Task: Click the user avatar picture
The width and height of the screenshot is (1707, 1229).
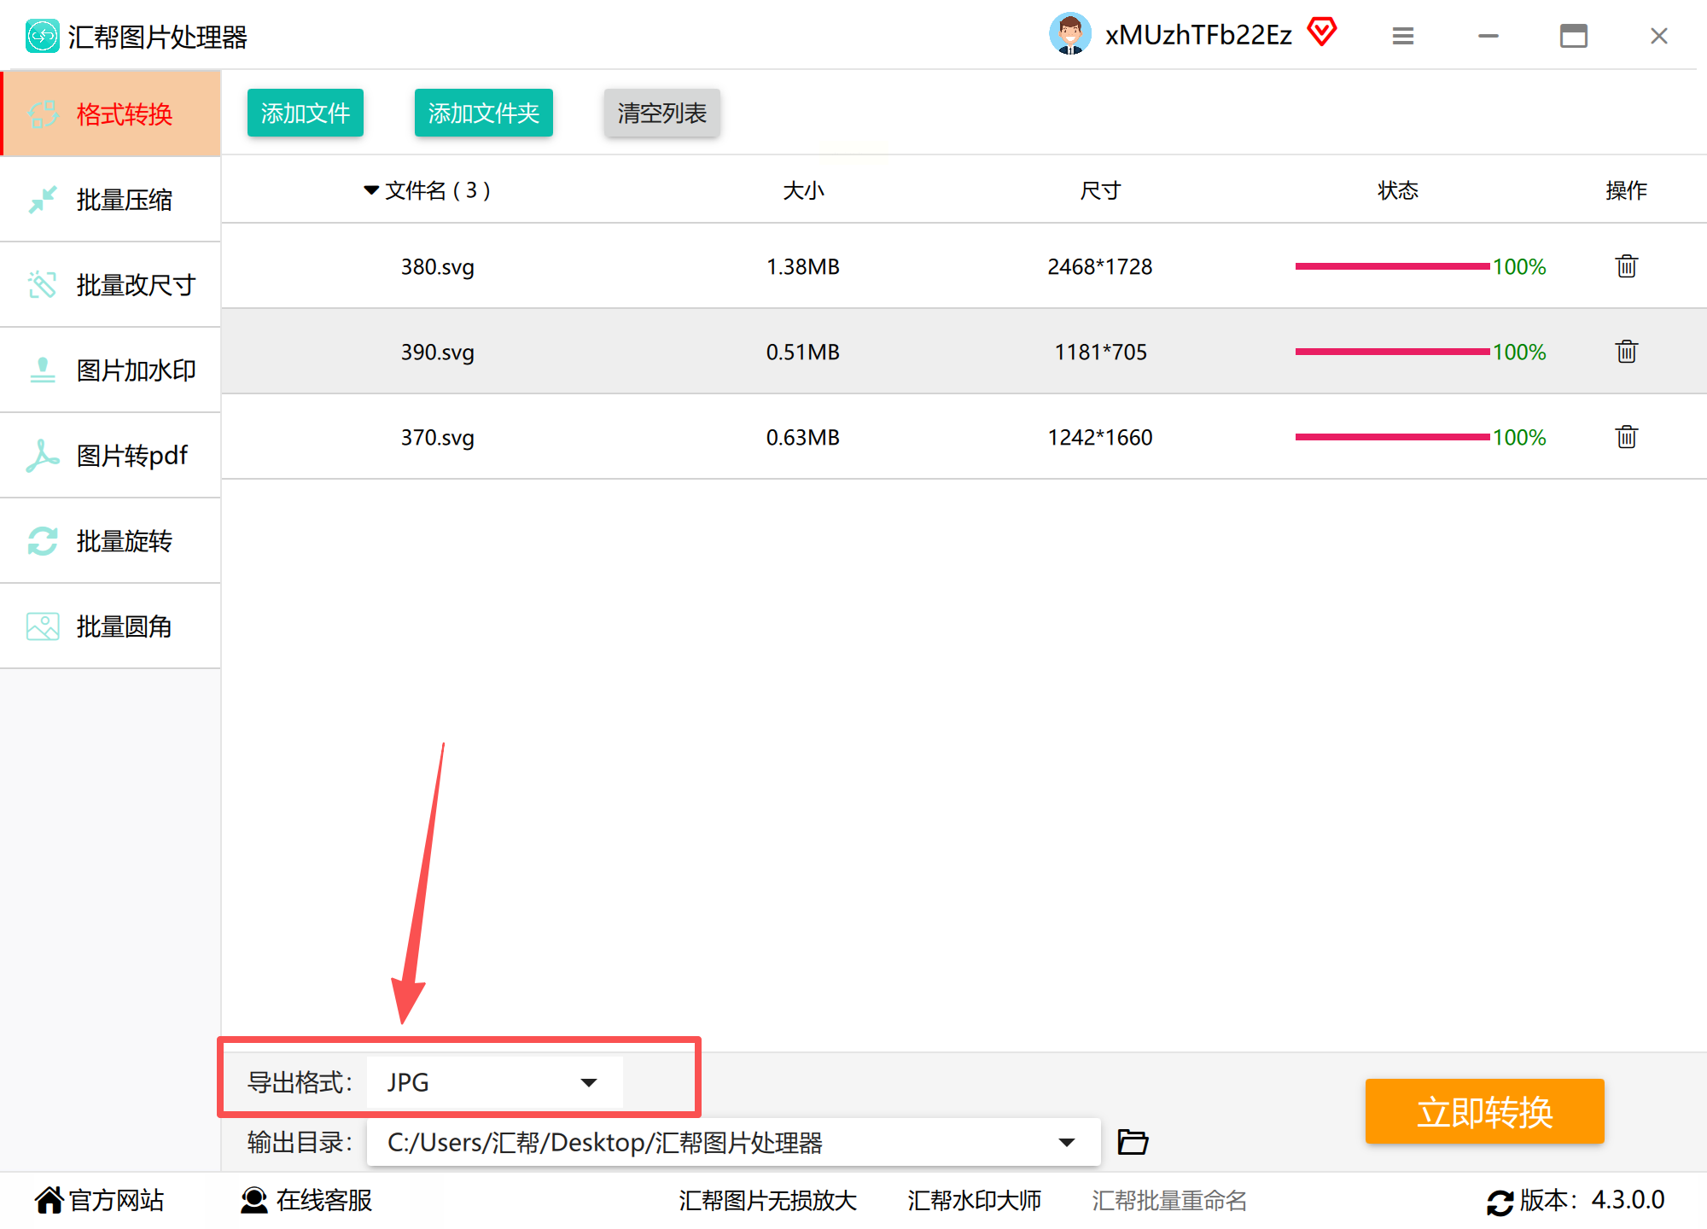Action: (1070, 34)
